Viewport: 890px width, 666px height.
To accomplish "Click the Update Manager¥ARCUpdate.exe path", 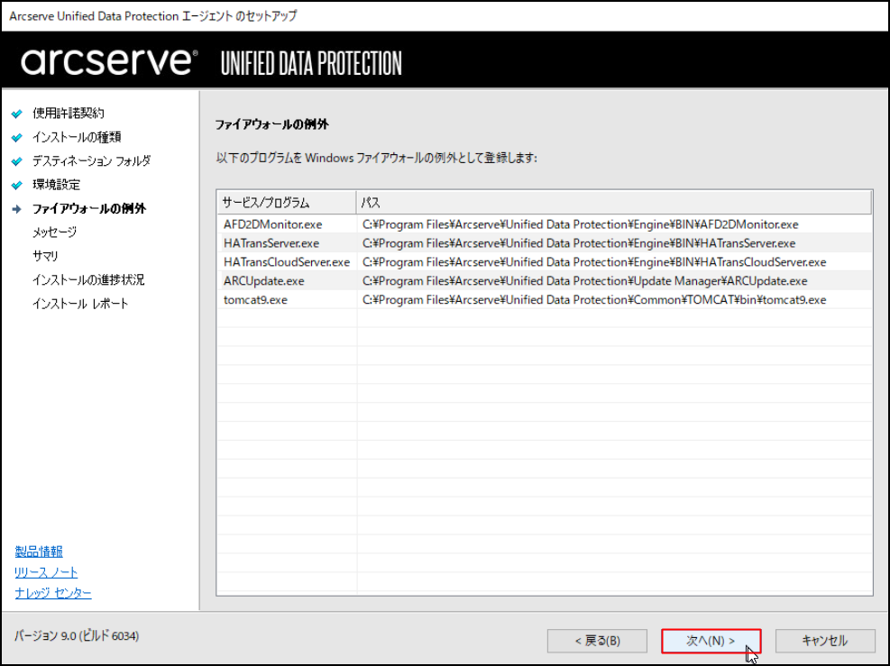I will pos(584,281).
